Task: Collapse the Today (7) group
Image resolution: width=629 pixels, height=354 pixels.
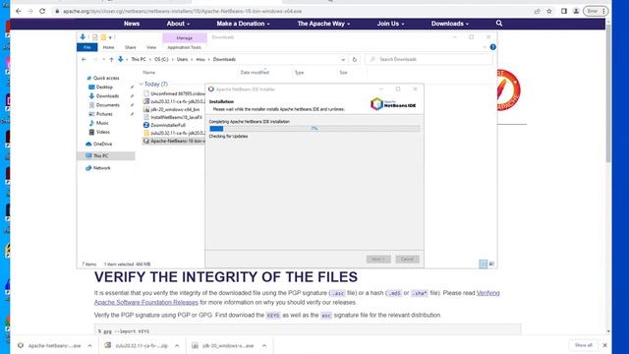Action: 142,84
